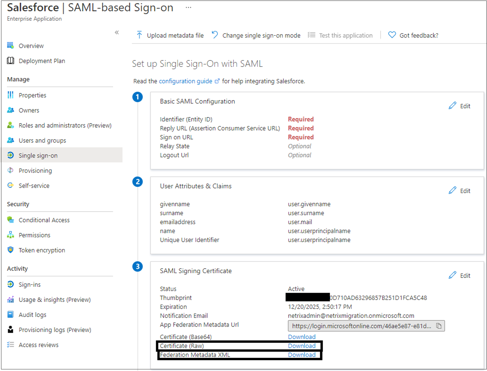Click the user.givenname claim value
This screenshot has width=487, height=371.
[309, 204]
